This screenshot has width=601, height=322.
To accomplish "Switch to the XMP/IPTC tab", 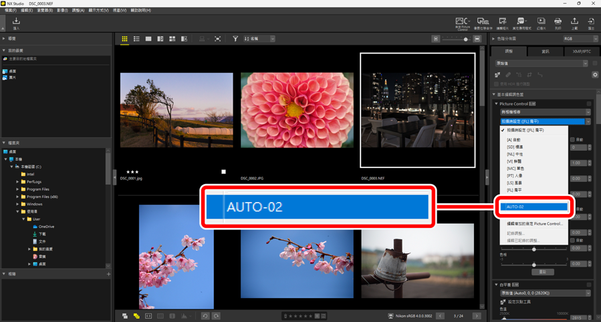I will [x=582, y=51].
